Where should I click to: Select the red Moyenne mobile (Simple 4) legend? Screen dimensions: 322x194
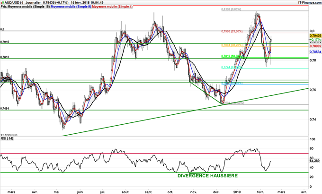112,7
